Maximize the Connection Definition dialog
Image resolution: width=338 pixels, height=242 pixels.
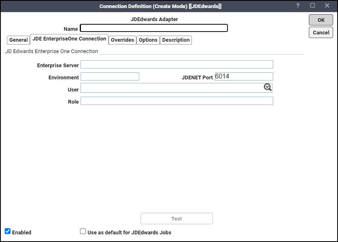tap(312, 6)
